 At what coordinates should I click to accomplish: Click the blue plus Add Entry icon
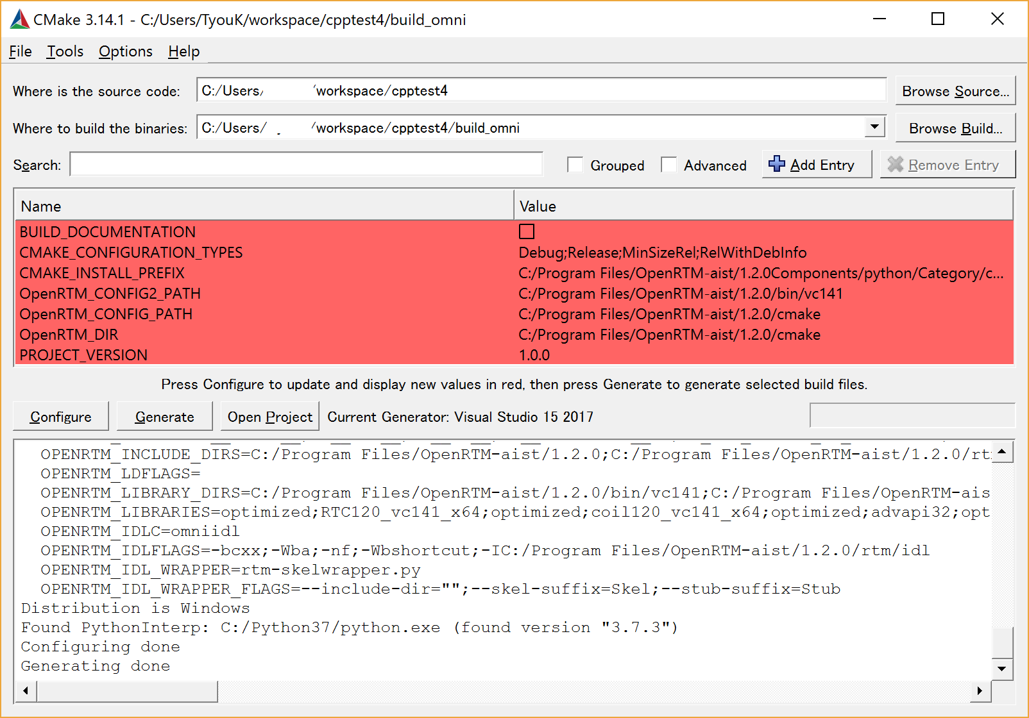(777, 164)
